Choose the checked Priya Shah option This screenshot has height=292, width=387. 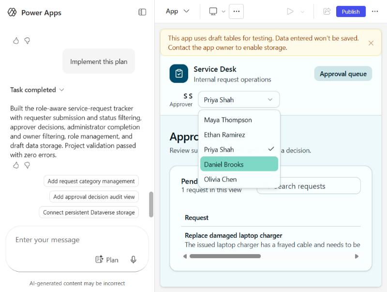pyautogui.click(x=239, y=150)
